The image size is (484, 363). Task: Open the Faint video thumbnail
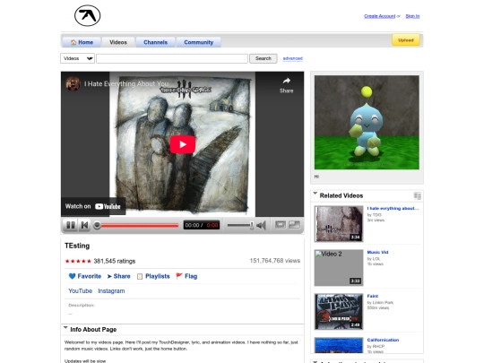[339, 311]
